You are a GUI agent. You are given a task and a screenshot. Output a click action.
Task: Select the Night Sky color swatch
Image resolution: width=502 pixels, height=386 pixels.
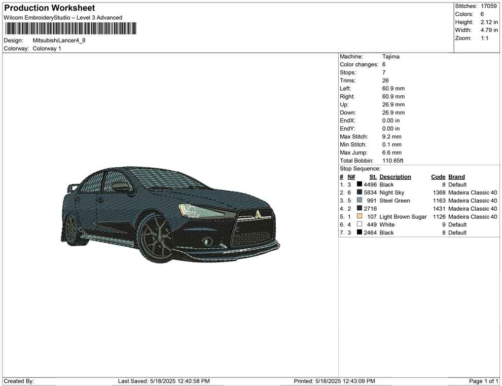click(360, 193)
